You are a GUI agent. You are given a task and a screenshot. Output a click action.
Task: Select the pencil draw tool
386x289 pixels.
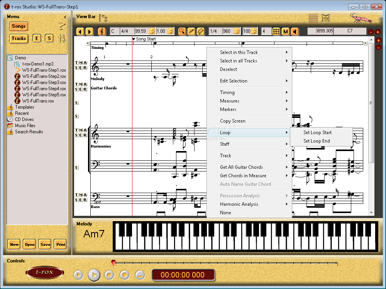(x=191, y=31)
